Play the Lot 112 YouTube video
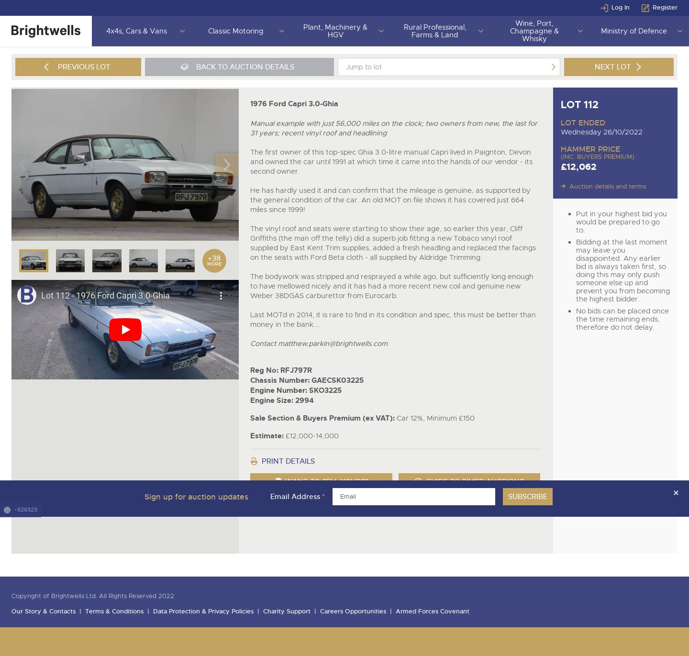Screen dimensions: 689x656 [x=125, y=330]
